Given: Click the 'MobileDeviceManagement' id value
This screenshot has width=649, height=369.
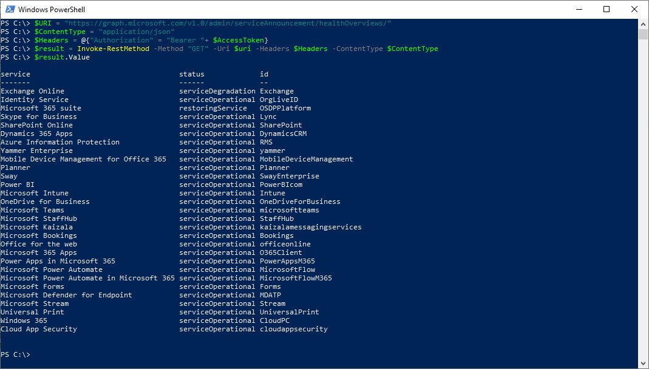Looking at the screenshot, I should (x=307, y=159).
